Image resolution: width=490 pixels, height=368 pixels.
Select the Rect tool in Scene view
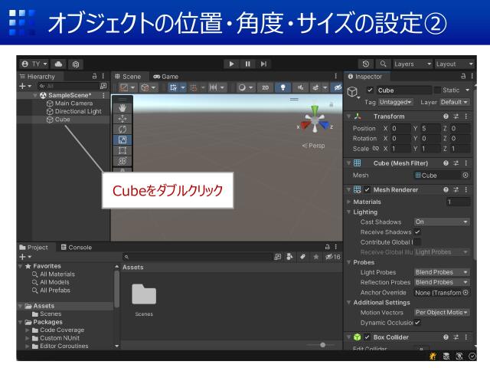122,150
